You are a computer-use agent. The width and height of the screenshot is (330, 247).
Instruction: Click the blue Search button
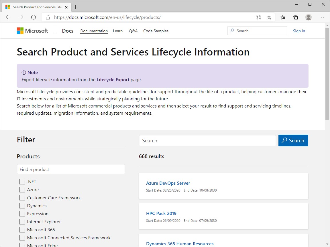(293, 140)
